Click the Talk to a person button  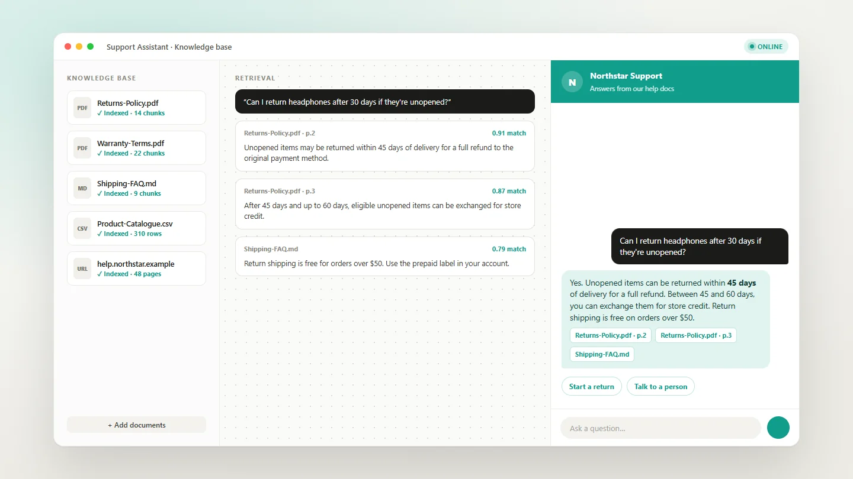pos(660,387)
